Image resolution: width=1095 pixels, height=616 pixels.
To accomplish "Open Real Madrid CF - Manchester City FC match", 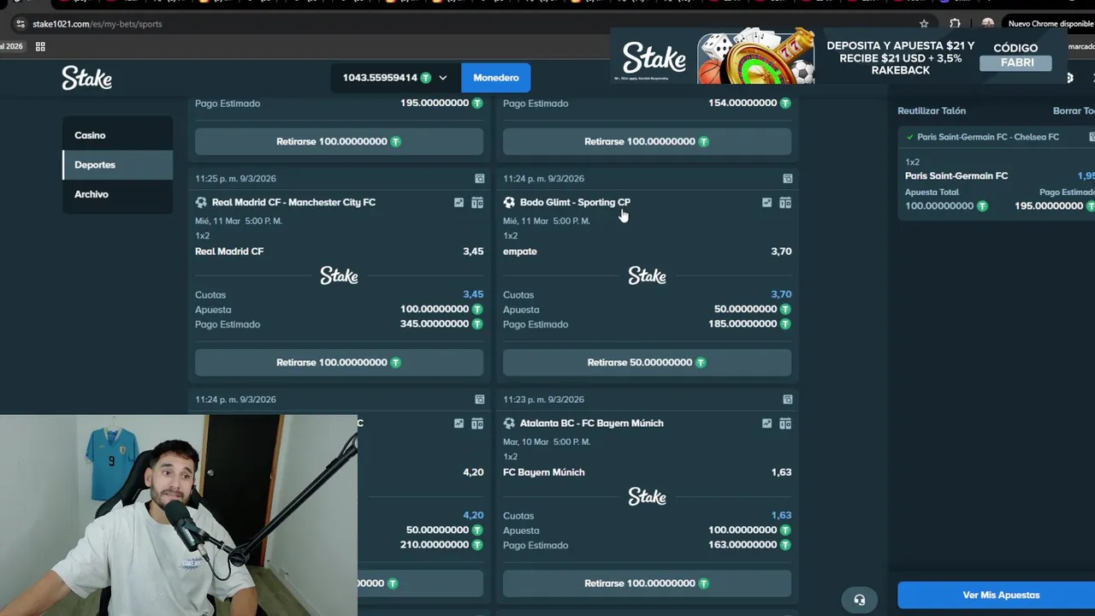I will pyautogui.click(x=293, y=203).
